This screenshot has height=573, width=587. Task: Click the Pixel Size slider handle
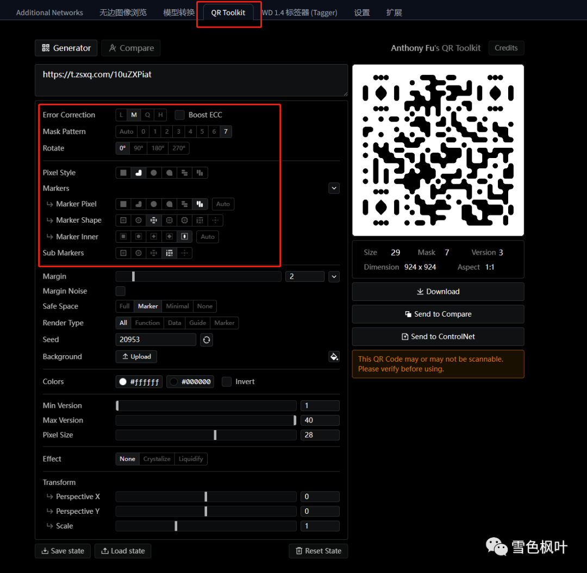click(215, 435)
